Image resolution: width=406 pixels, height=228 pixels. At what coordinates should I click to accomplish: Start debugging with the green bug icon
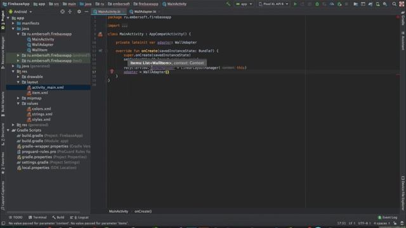(x=317, y=4)
